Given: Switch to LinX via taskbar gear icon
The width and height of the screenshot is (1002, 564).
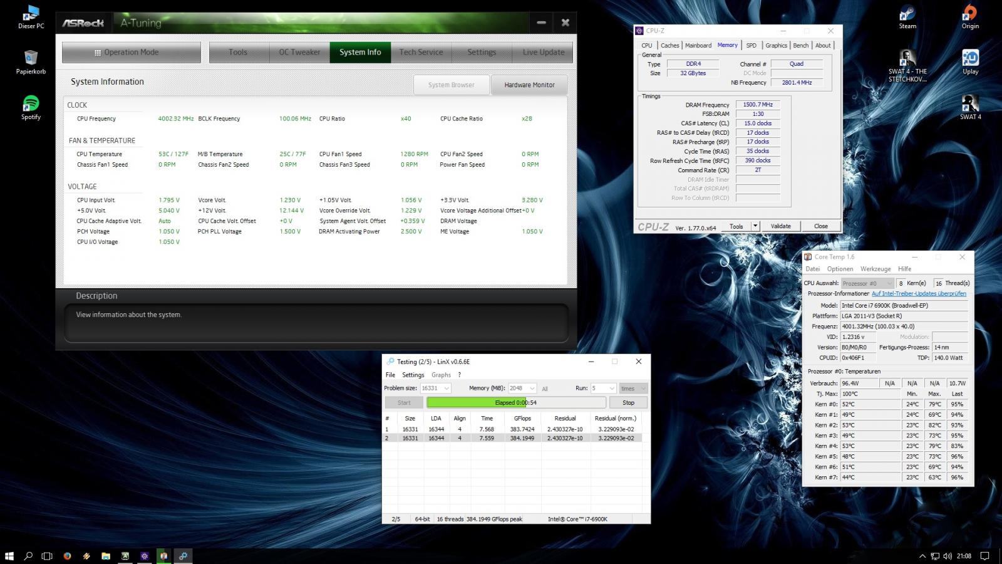Looking at the screenshot, I should coord(183,556).
